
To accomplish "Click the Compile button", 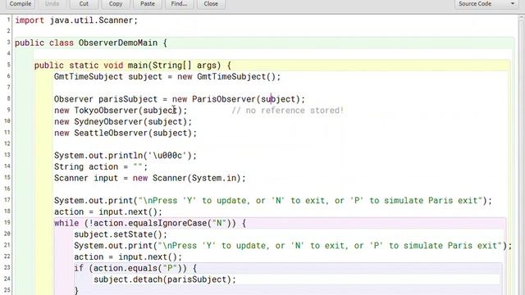I will [x=21, y=4].
